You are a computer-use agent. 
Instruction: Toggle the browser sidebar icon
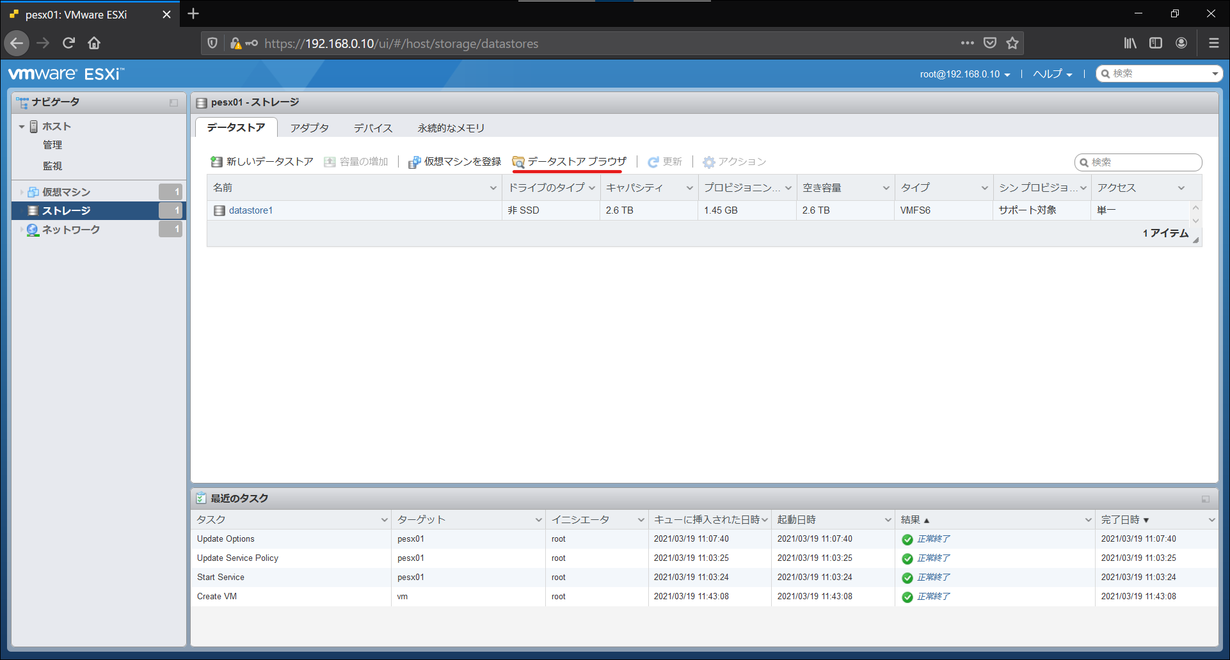[1156, 43]
